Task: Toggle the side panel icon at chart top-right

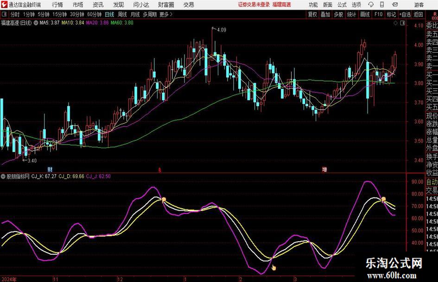Action: tap(402, 23)
